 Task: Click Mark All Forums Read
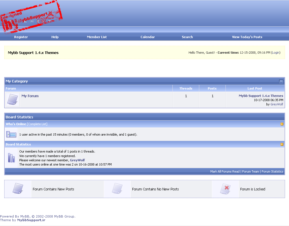click(x=225, y=171)
